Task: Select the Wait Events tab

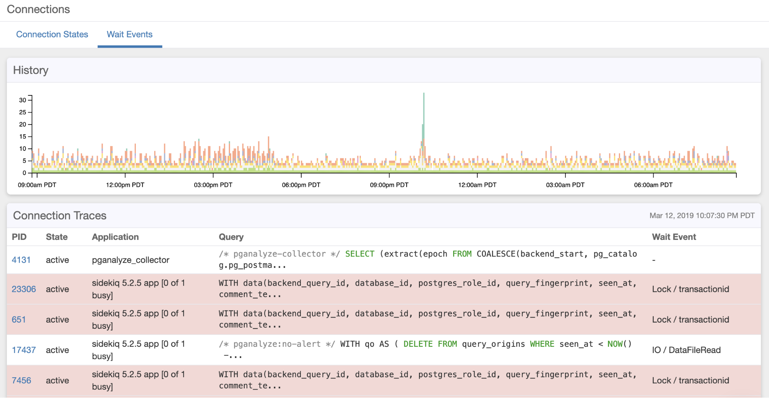Action: click(130, 34)
